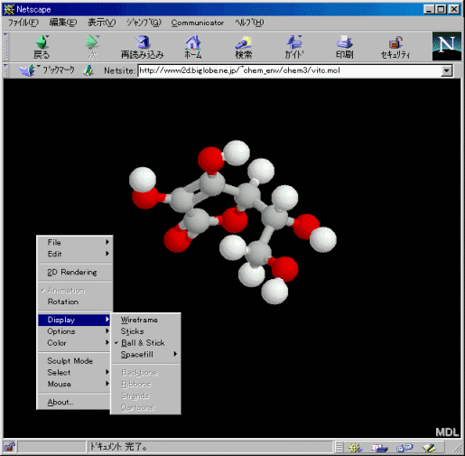
Task: Switch display to Wireframe
Action: pyautogui.click(x=146, y=320)
